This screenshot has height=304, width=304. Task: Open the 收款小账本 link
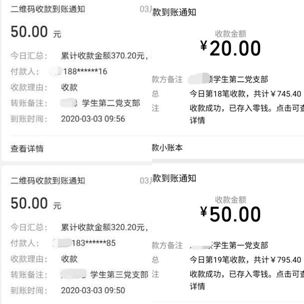(x=167, y=148)
